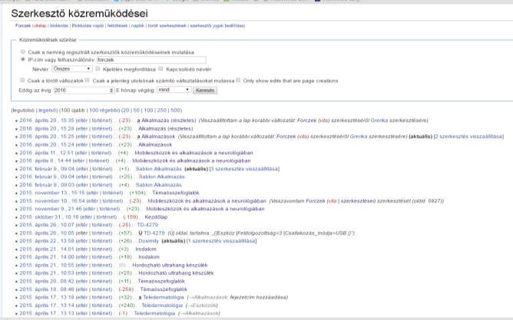Load '100 régebbi' contributions

[104, 111]
